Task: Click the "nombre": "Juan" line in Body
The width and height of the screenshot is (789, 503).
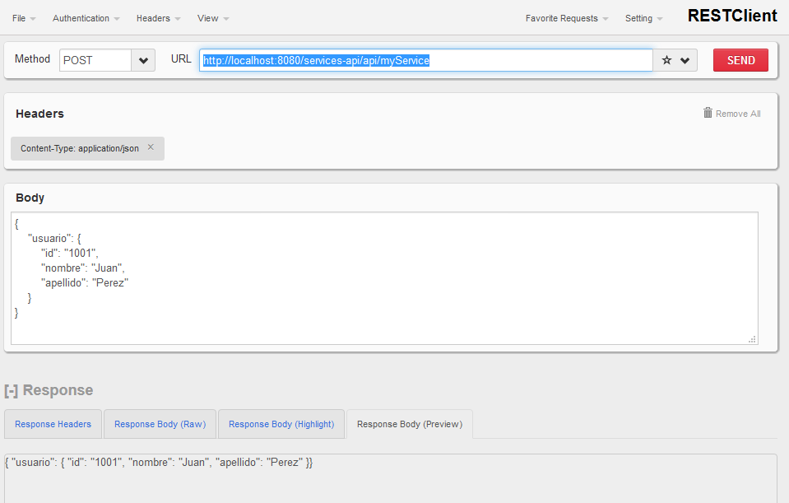Action: (82, 268)
